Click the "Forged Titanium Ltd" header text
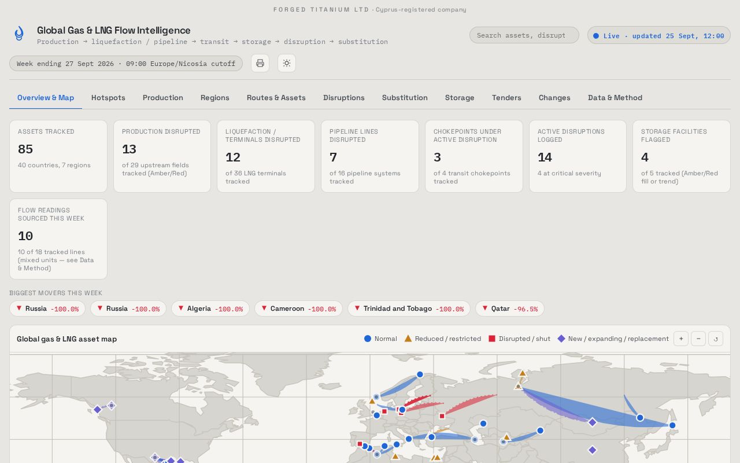Viewport: 740px width, 463px height. [321, 9]
